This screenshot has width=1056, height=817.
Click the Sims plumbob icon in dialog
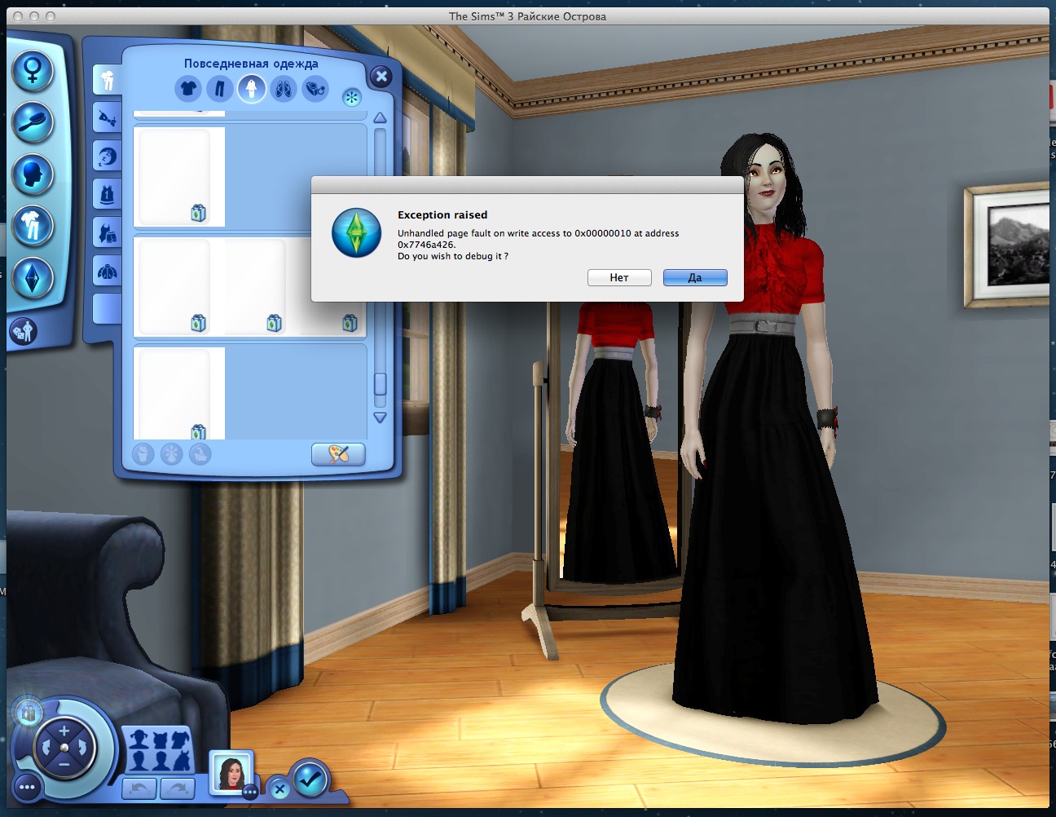click(356, 232)
